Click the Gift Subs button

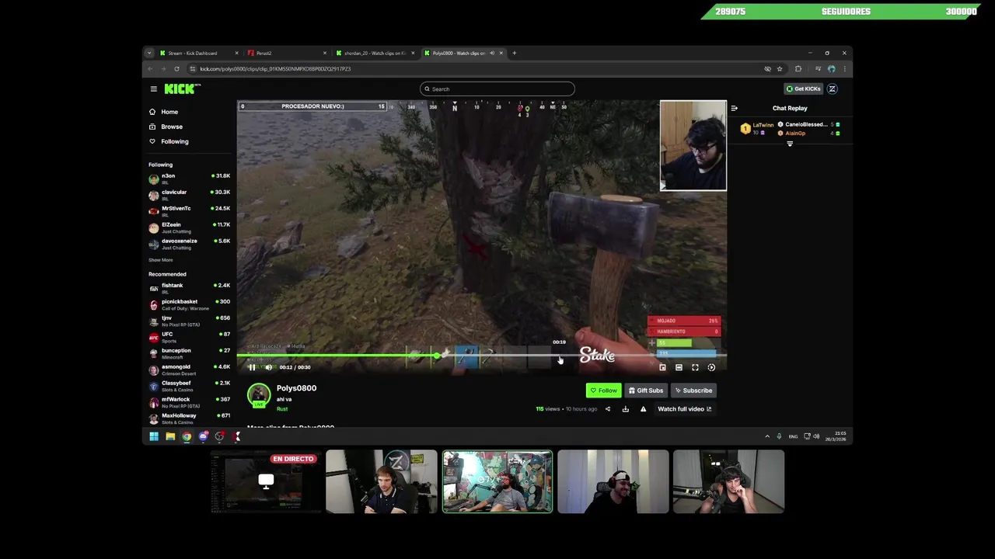[x=646, y=391]
